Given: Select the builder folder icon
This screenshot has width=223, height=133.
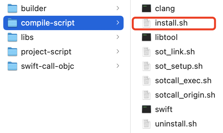Looking at the screenshot, I should 12,9.
